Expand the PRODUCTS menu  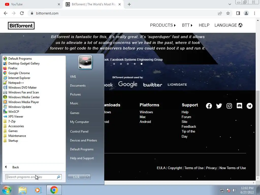(163, 25)
